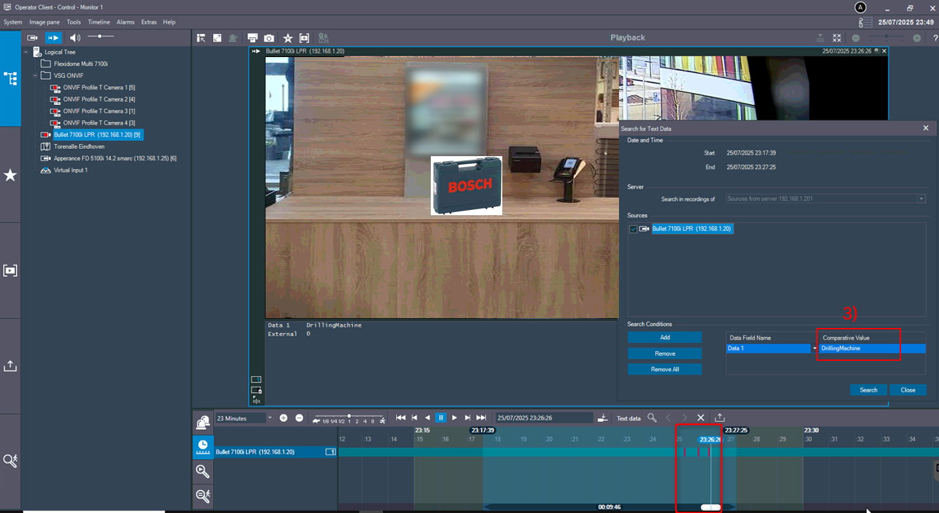Click the audio speaker icon
939x513 pixels.
(75, 38)
